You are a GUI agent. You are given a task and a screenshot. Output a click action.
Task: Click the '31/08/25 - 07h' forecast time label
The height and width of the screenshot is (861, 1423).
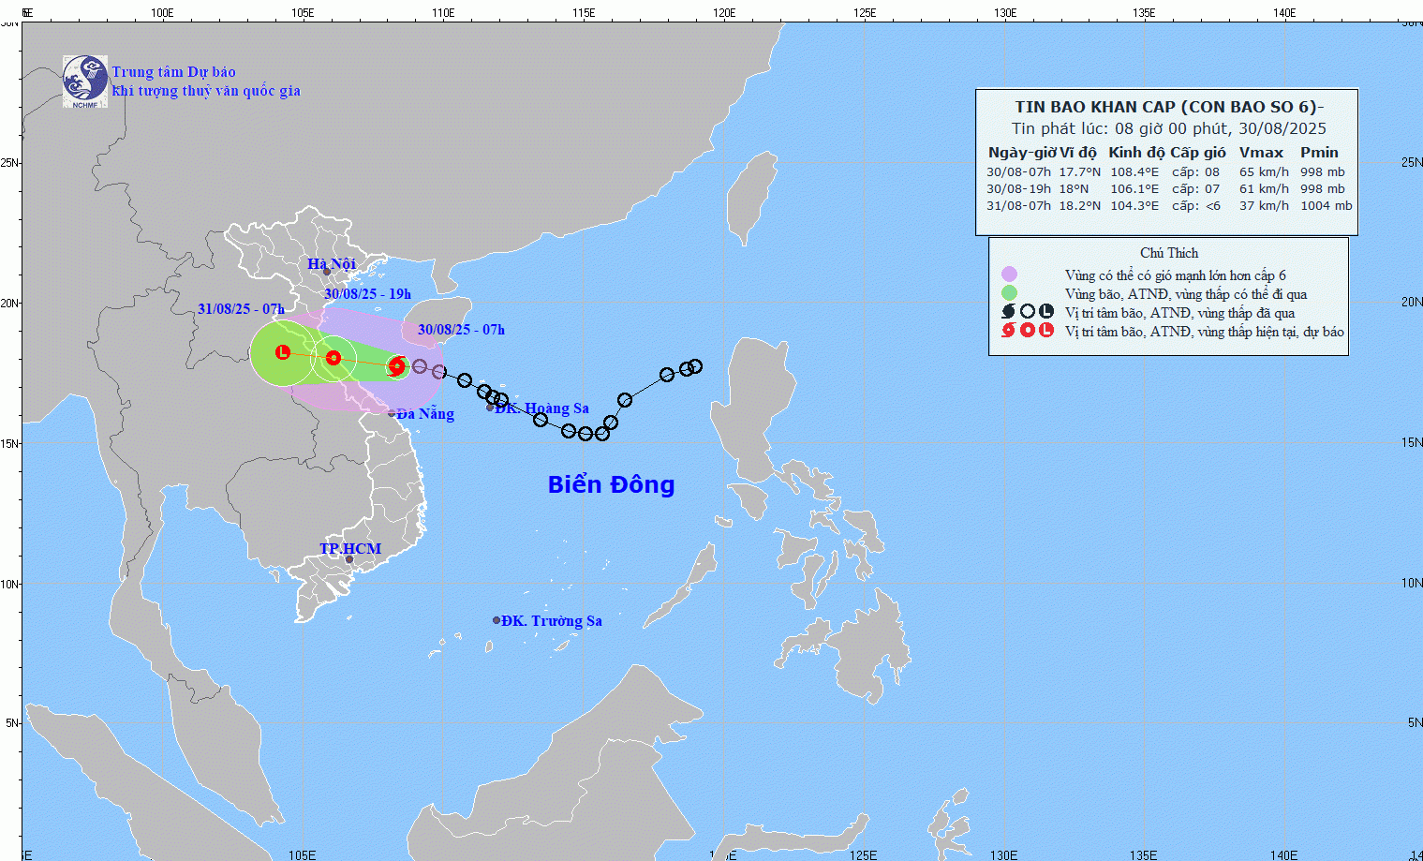[241, 309]
